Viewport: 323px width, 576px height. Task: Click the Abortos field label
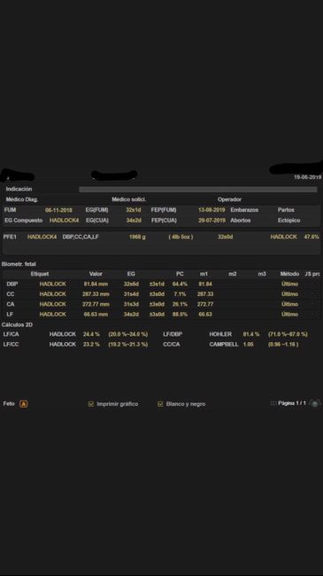tap(241, 220)
